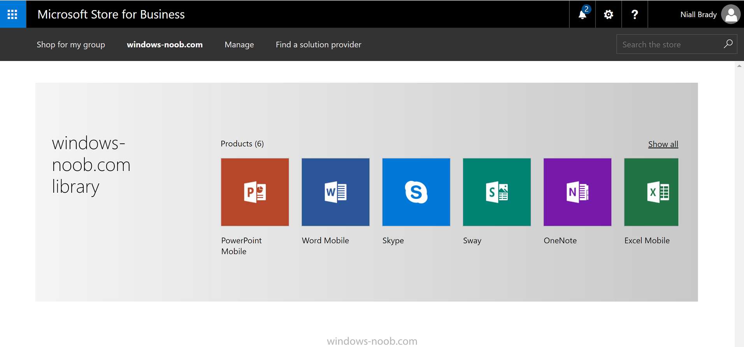The width and height of the screenshot is (744, 347).
Task: Click the OneNote name link
Action: click(560, 241)
